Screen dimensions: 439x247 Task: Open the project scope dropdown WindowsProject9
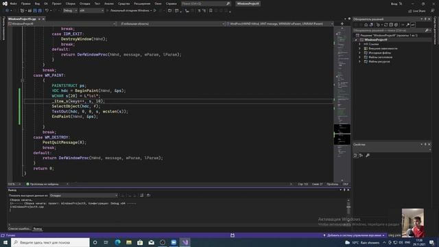pyautogui.click(x=62, y=24)
